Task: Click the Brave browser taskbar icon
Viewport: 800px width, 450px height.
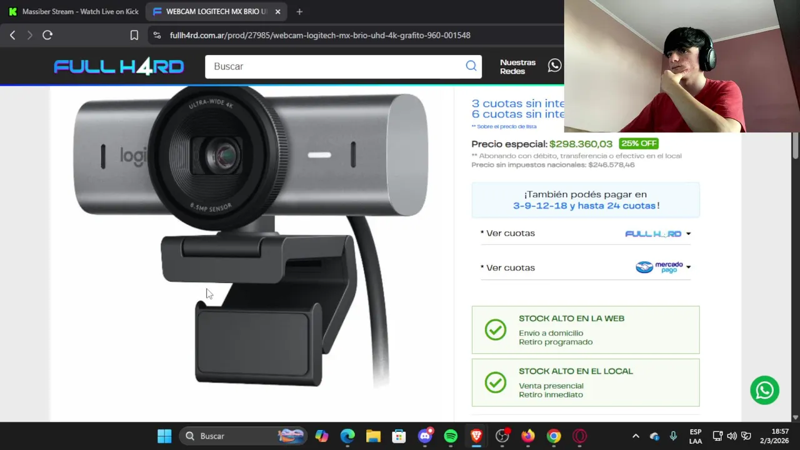Action: coord(476,436)
